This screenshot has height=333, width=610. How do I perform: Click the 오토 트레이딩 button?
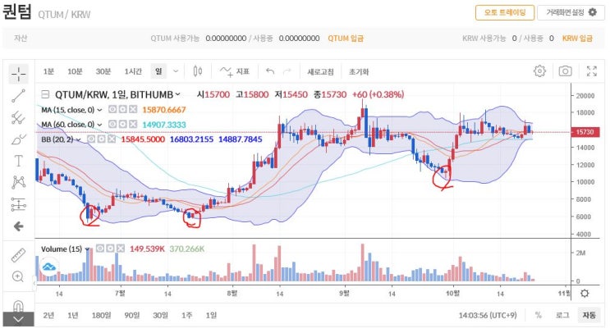click(x=505, y=12)
